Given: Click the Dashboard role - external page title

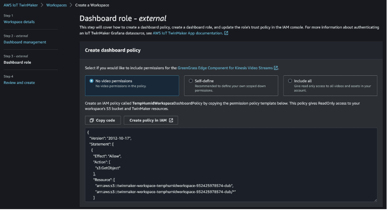Looking at the screenshot, I should click(x=123, y=18).
